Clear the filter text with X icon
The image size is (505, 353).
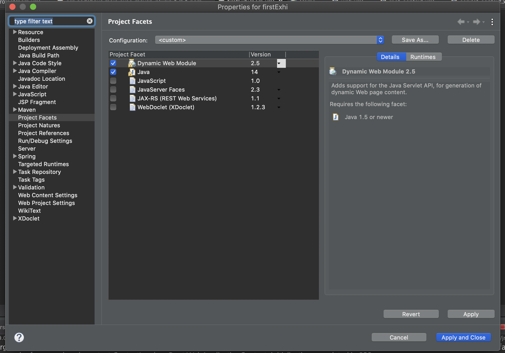click(90, 21)
